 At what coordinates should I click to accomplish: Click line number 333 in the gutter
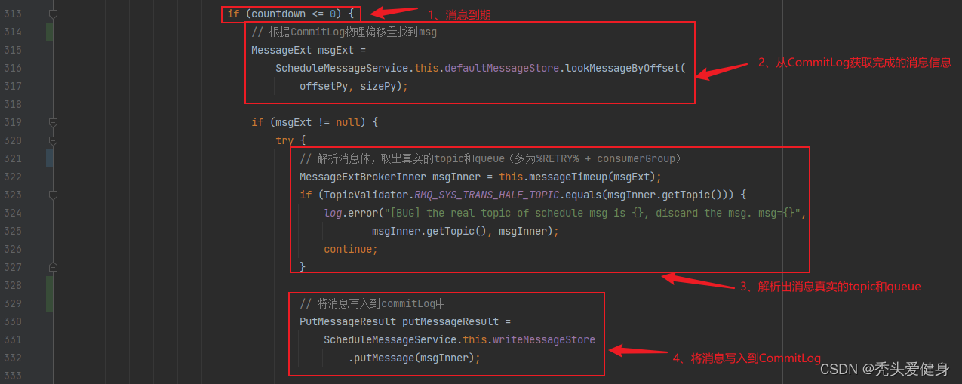(12, 376)
